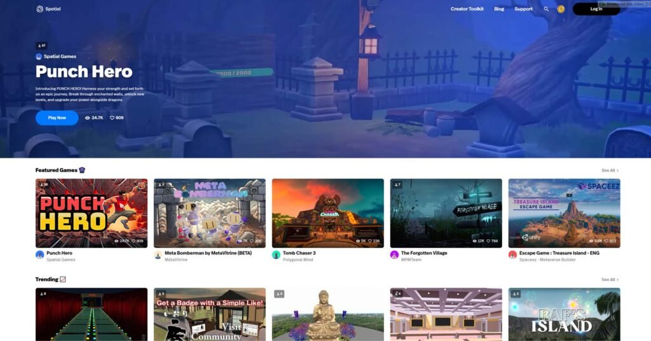Screen dimensions: 651x341
Task: Open the Support menu item
Action: [x=523, y=9]
